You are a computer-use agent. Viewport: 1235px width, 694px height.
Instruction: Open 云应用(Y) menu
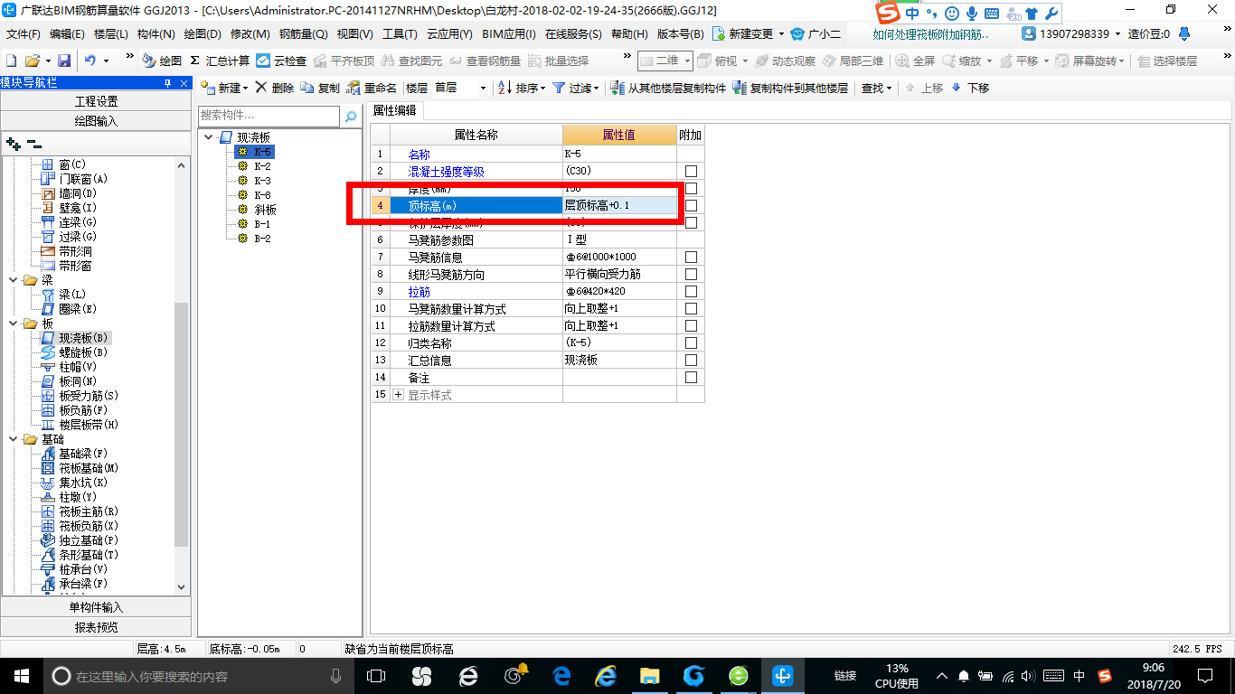click(449, 34)
